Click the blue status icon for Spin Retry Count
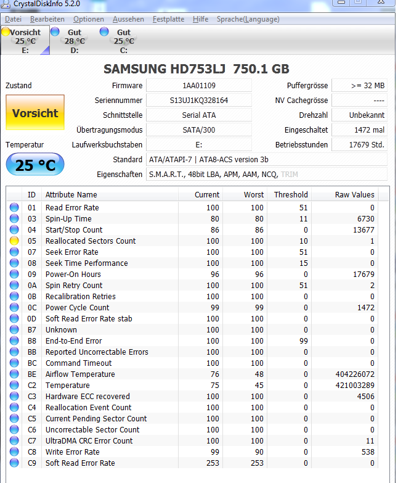The width and height of the screenshot is (398, 483). tap(14, 285)
